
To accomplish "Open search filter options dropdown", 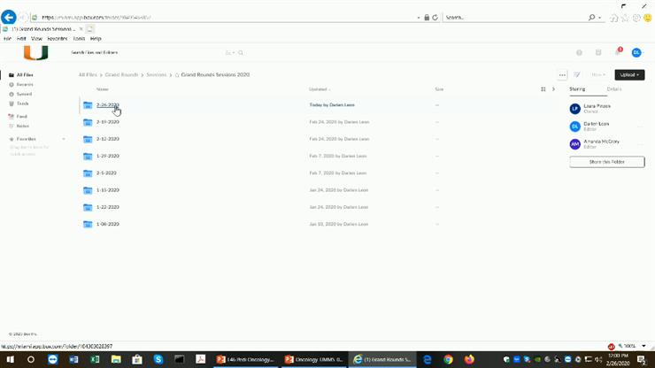I will [x=230, y=52].
